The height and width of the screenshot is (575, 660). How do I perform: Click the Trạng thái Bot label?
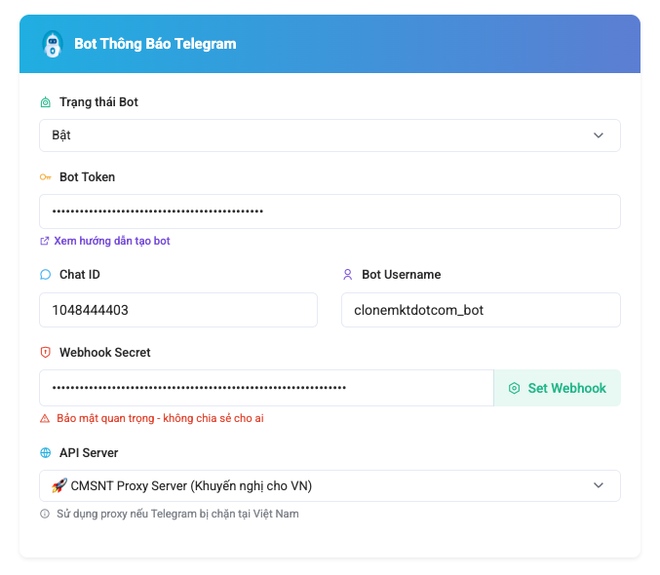coord(98,102)
